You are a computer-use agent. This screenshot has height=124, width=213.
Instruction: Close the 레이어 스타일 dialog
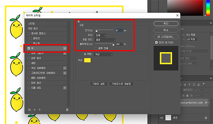[177, 15]
